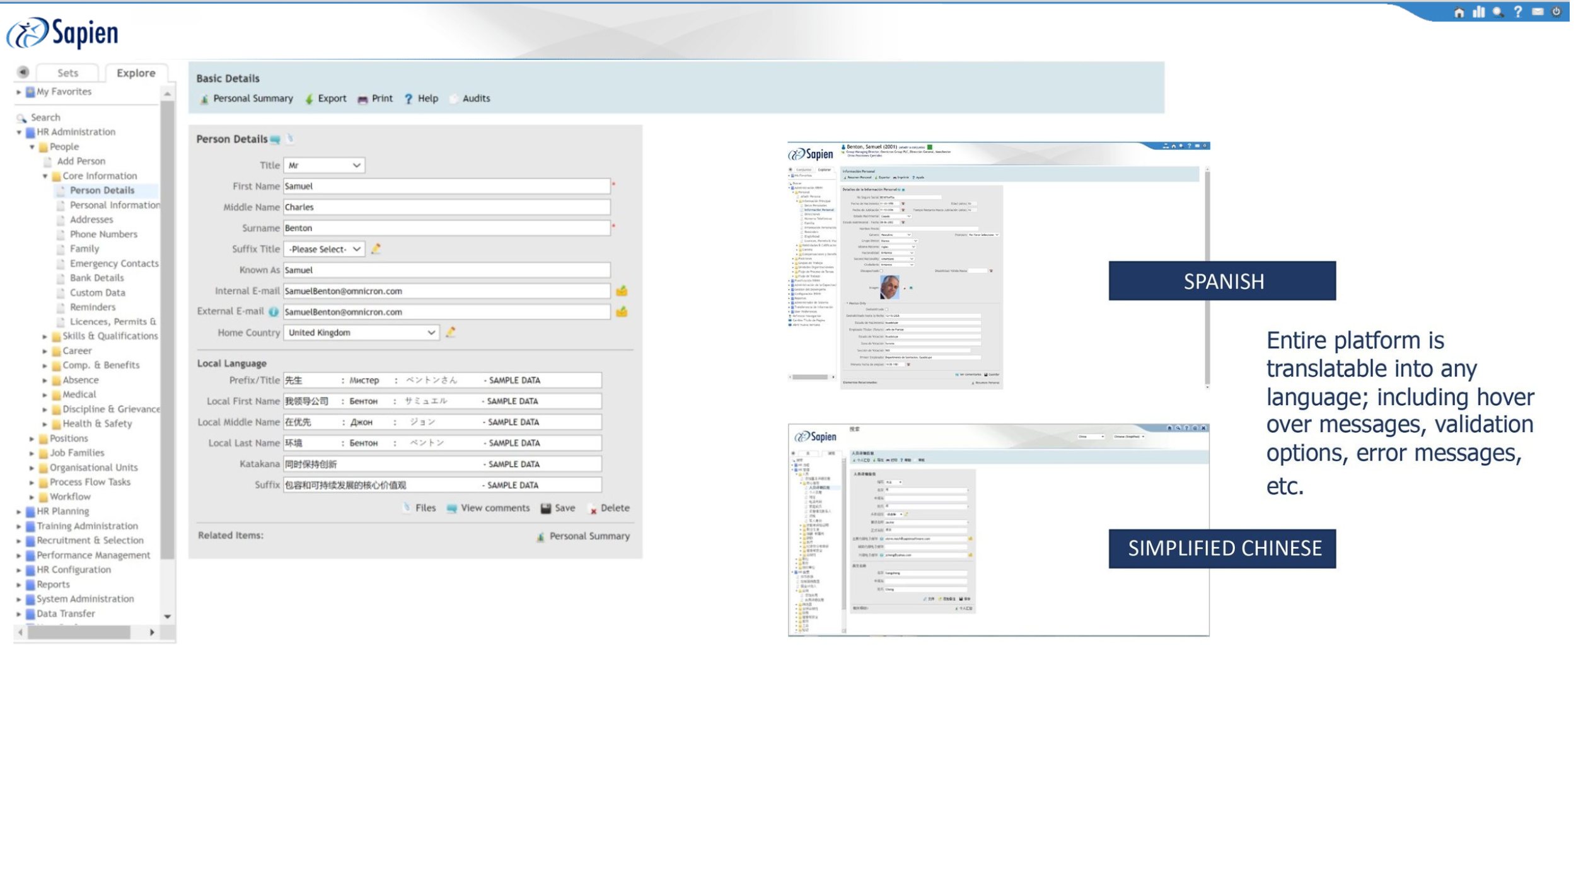Select Addresses in the Core Information tree
Image resolution: width=1576 pixels, height=882 pixels.
pyautogui.click(x=91, y=220)
